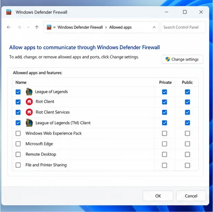Select Windows Web Experience Pack label

click(x=54, y=133)
